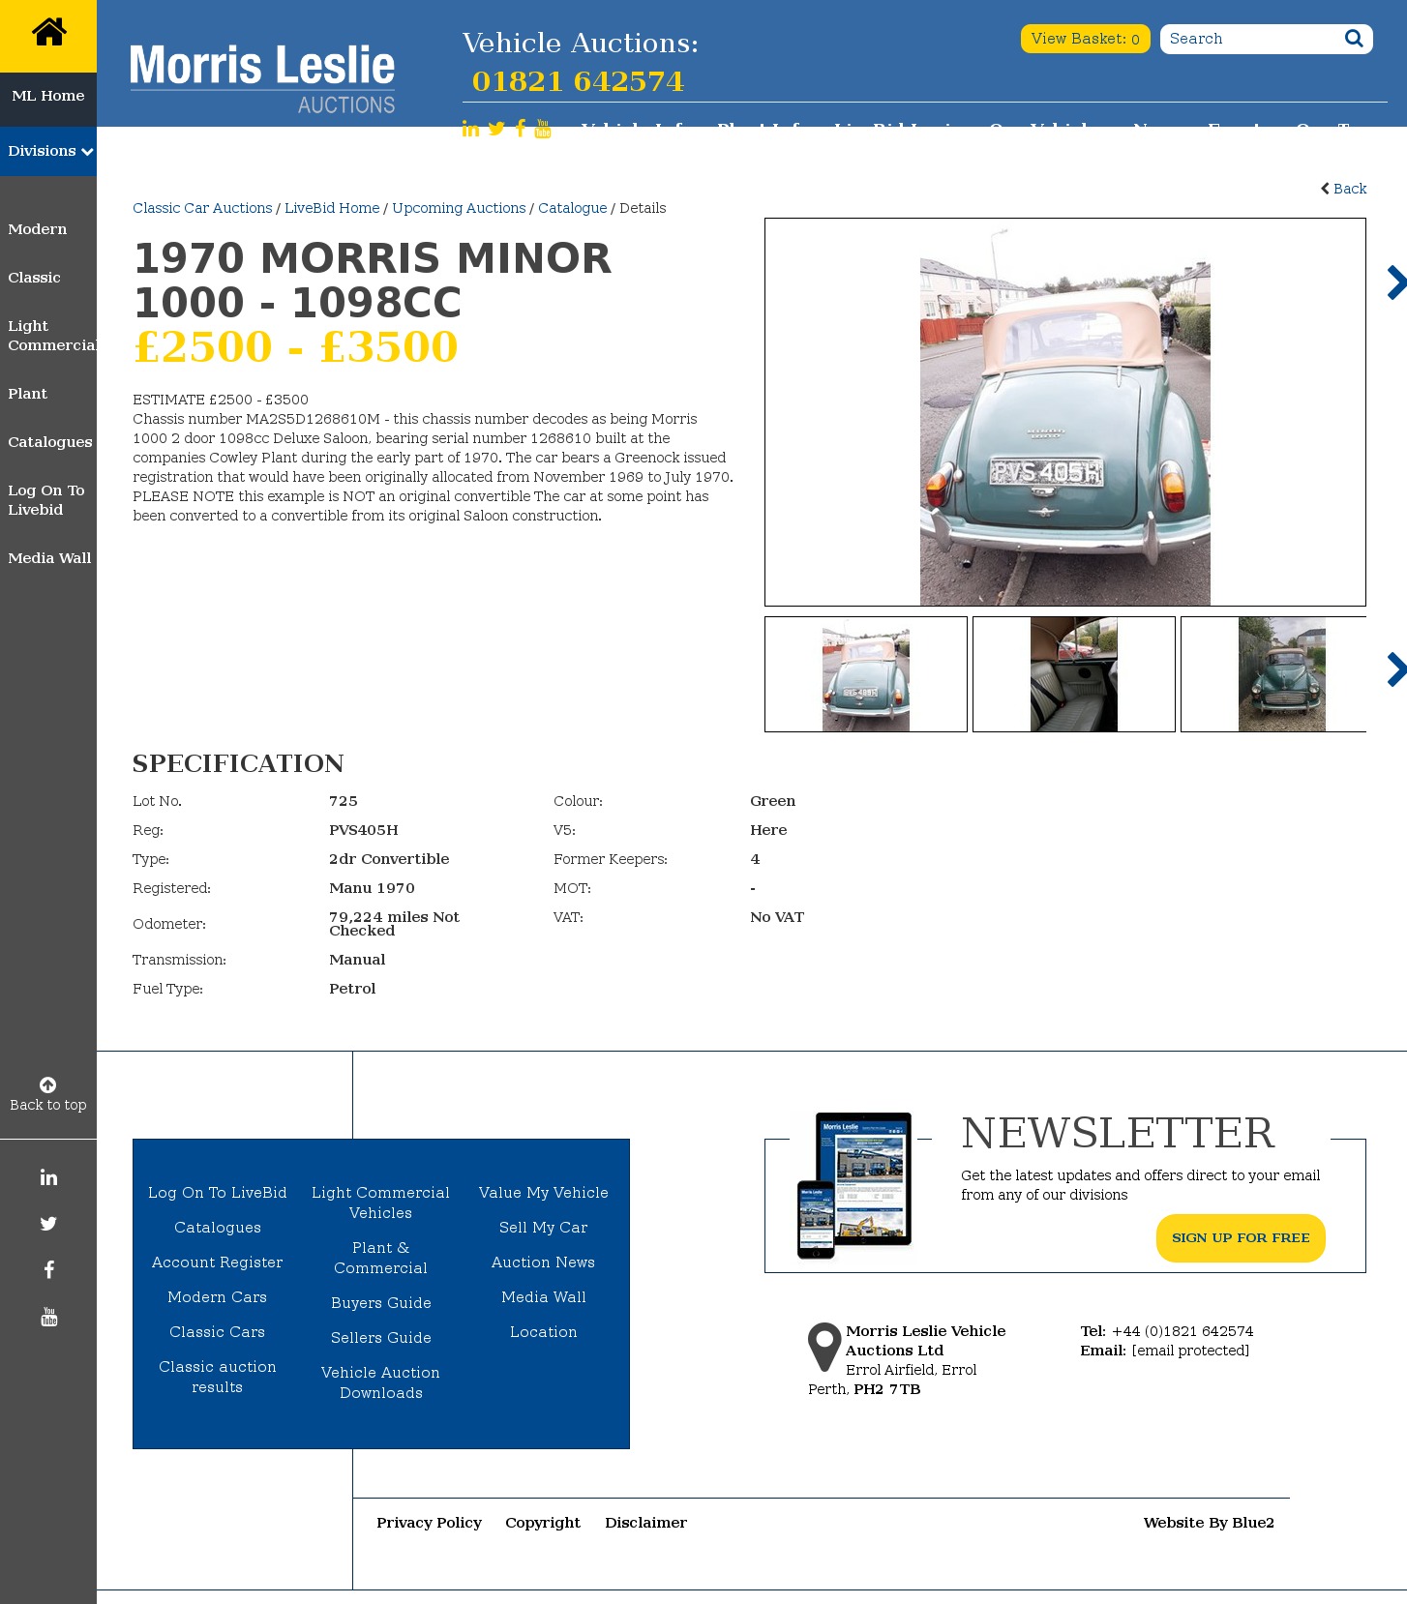Go Back to previous page
Screen dimensions: 1407x1604
tap(1344, 189)
